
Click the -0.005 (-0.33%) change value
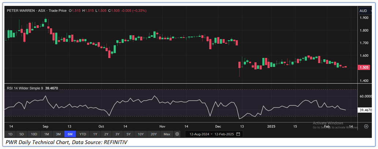click(134, 11)
